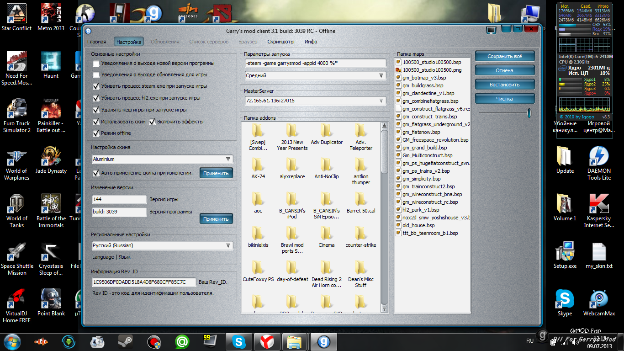
Task: Click the Востановить button
Action: click(504, 85)
